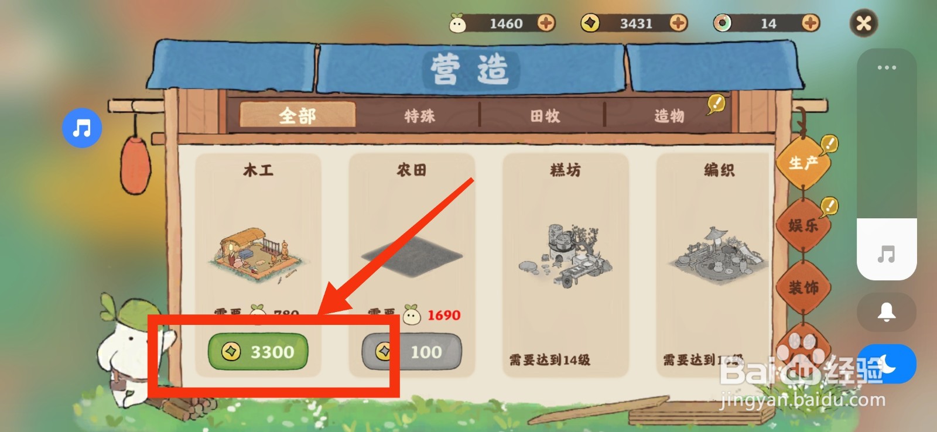The width and height of the screenshot is (937, 432).
Task: Open the three-dots menu in side panel
Action: [887, 67]
